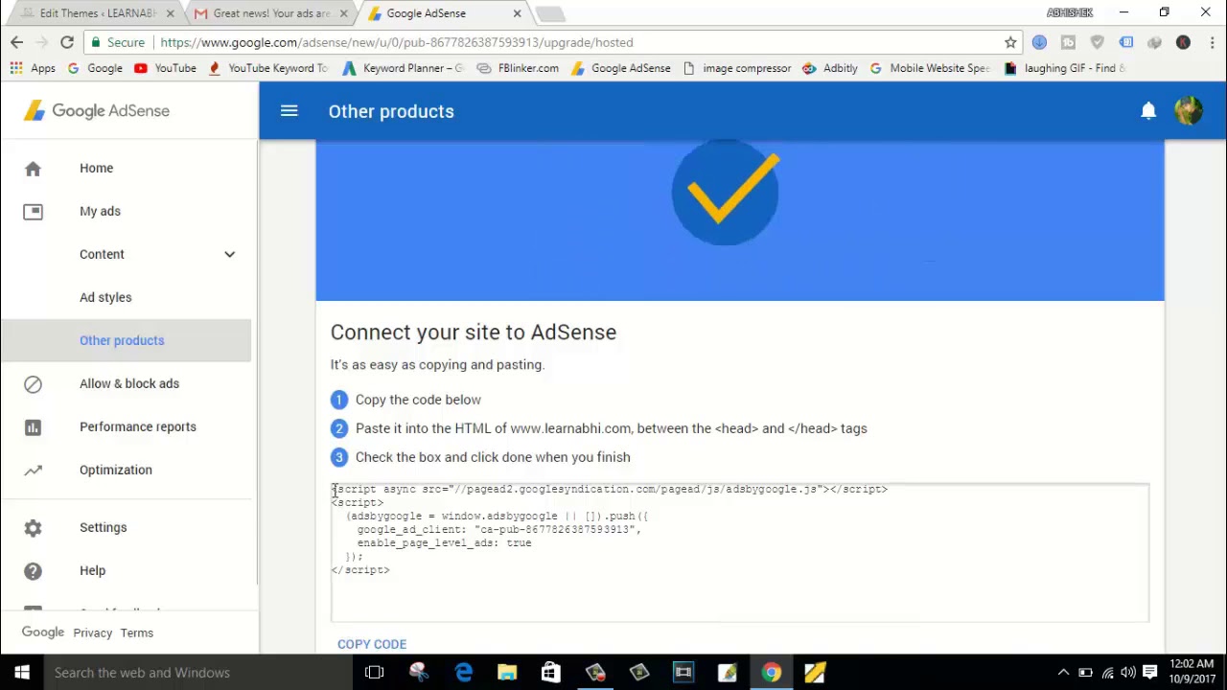This screenshot has height=690, width=1227.
Task: Show hidden tray icons chevron
Action: click(1063, 673)
